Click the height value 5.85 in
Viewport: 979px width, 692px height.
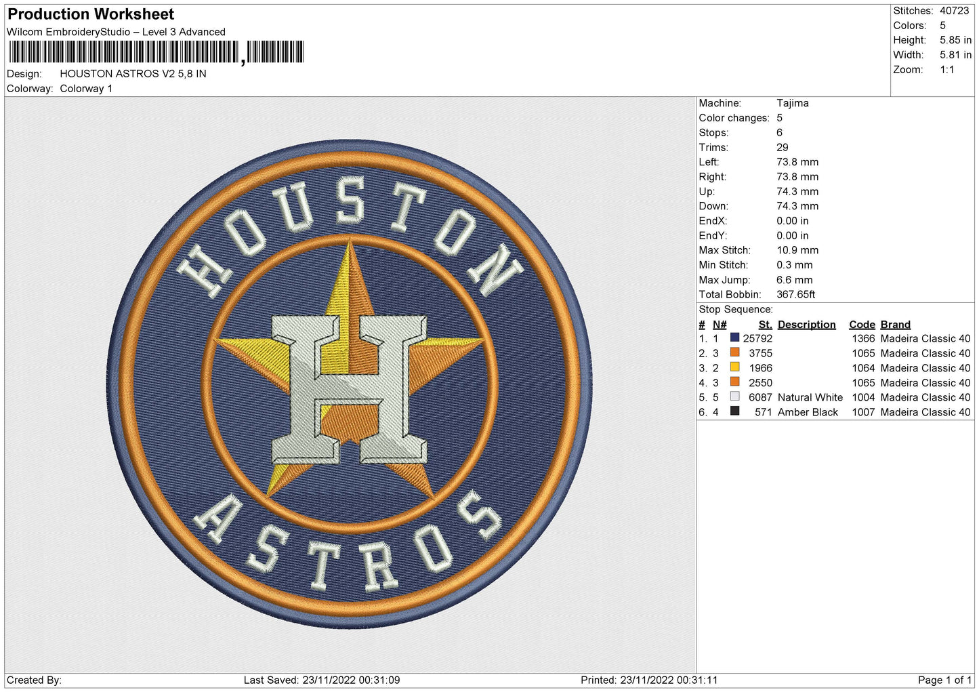point(955,41)
